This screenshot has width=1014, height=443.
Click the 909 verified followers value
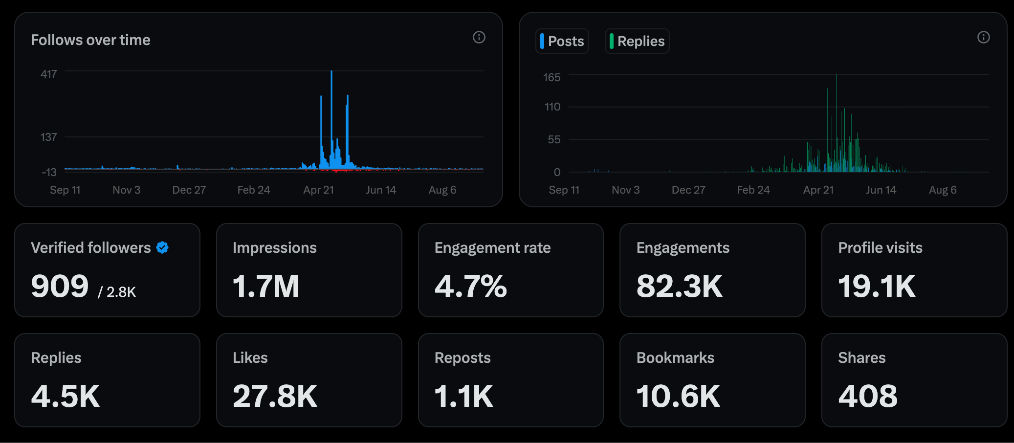60,287
